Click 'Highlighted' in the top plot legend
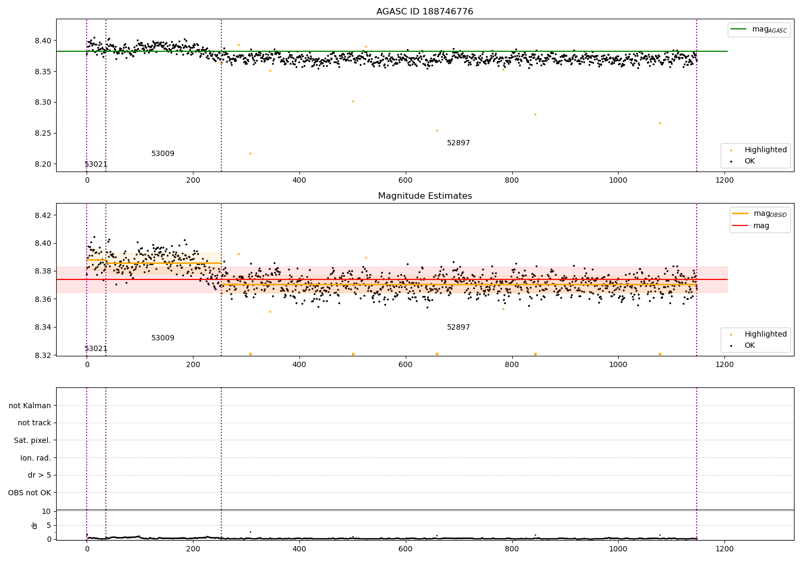The image size is (802, 561). point(759,150)
